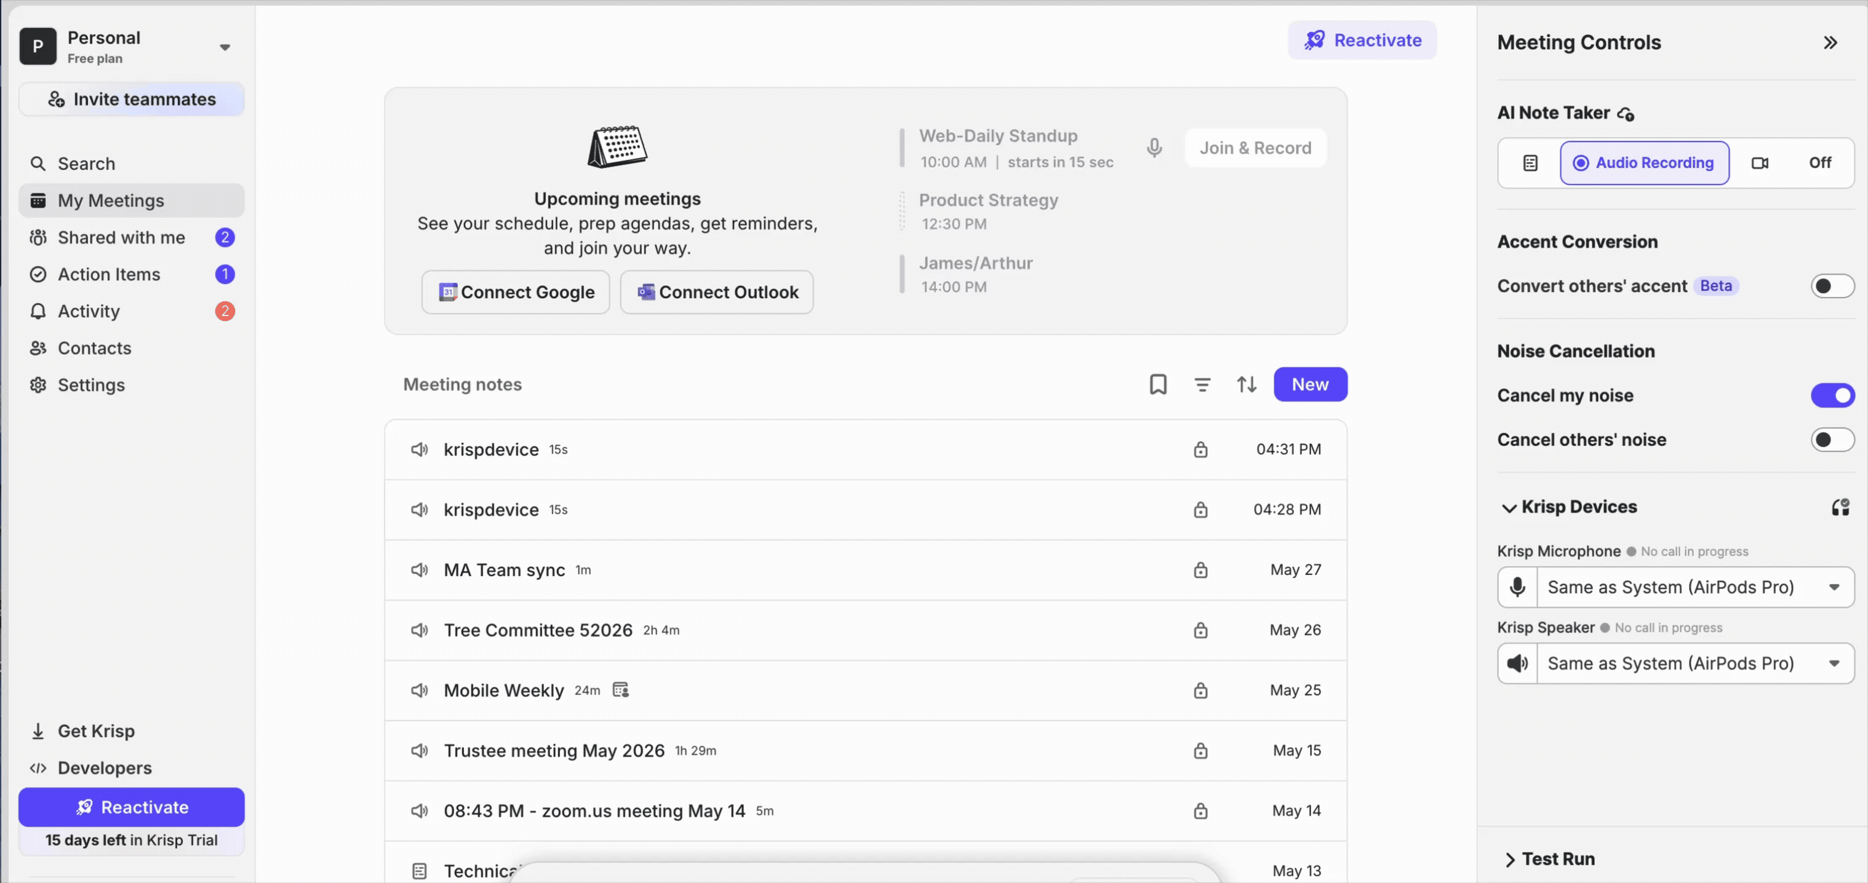Click the headset icon in Krisp Devices
1868x883 pixels.
click(1840, 507)
